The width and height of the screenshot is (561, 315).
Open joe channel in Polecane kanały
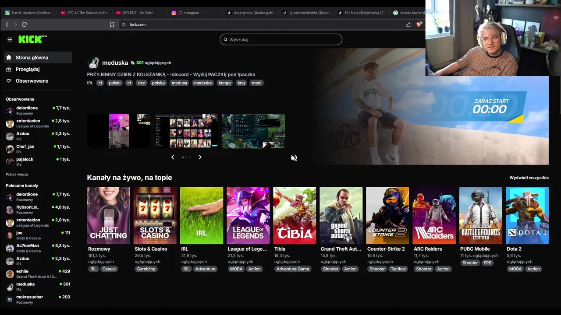pos(38,235)
